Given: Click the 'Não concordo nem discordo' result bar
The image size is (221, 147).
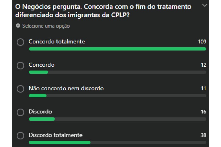Looking at the screenshot, I should coord(117,96).
